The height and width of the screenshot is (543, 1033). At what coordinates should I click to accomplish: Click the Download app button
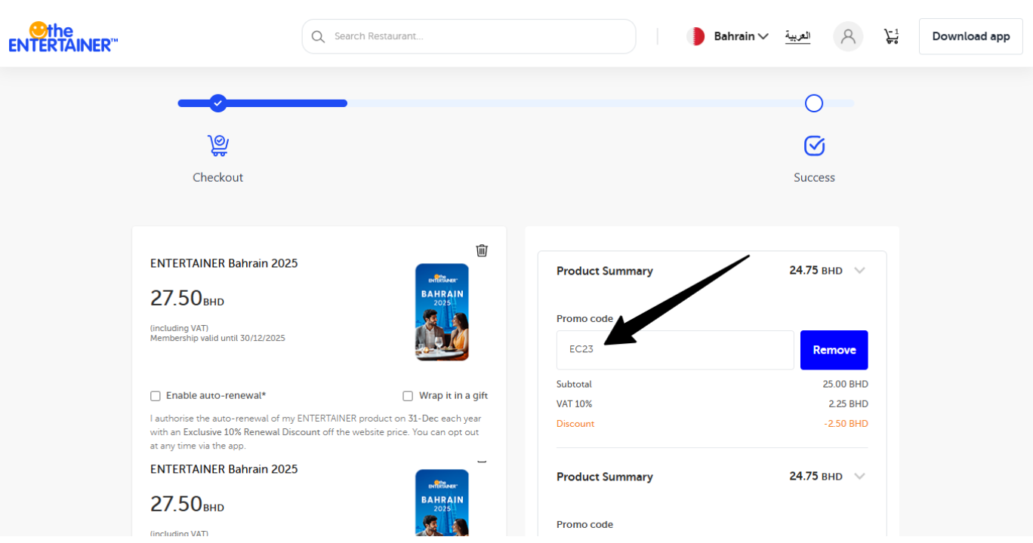(x=971, y=36)
